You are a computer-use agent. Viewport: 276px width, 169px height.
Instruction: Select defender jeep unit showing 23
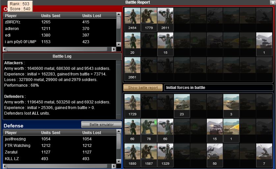click(x=182, y=106)
